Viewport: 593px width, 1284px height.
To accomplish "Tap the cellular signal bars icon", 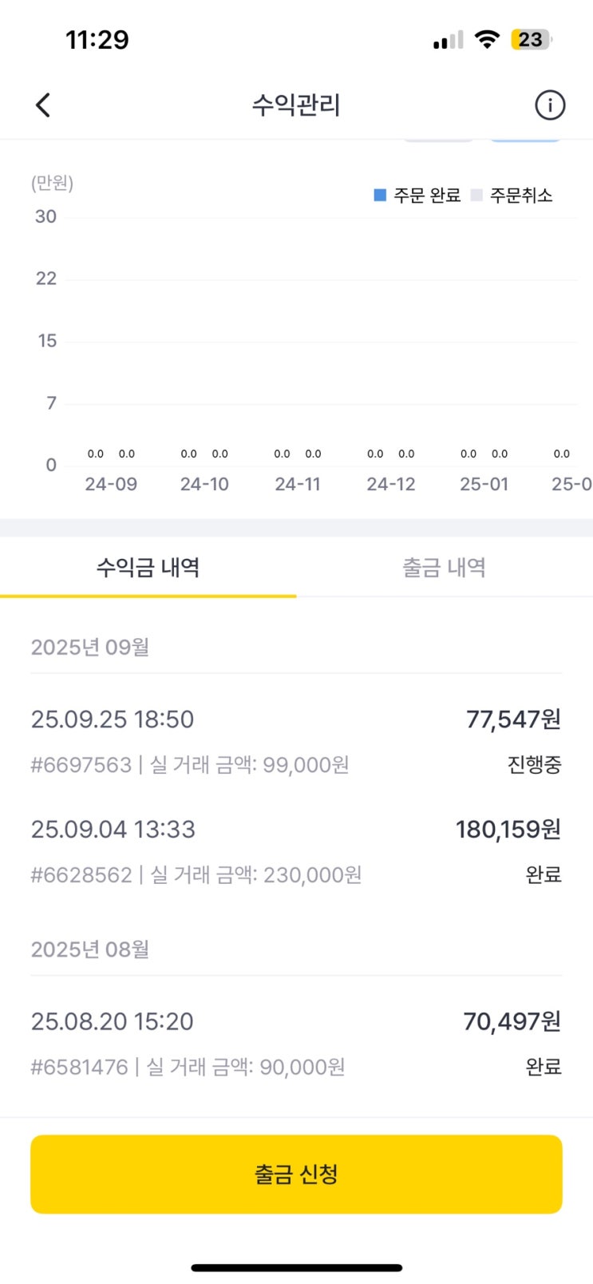I will 448,40.
